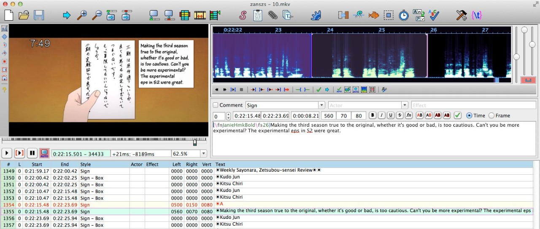Viewport: 540px width, 229px height.
Task: Set primary color first AB button
Action: pos(420,115)
